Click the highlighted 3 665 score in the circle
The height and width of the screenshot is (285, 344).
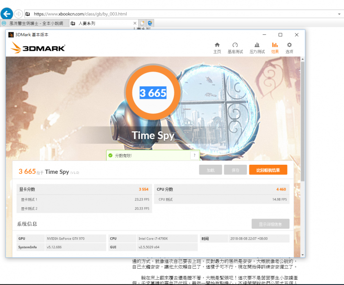(x=153, y=93)
